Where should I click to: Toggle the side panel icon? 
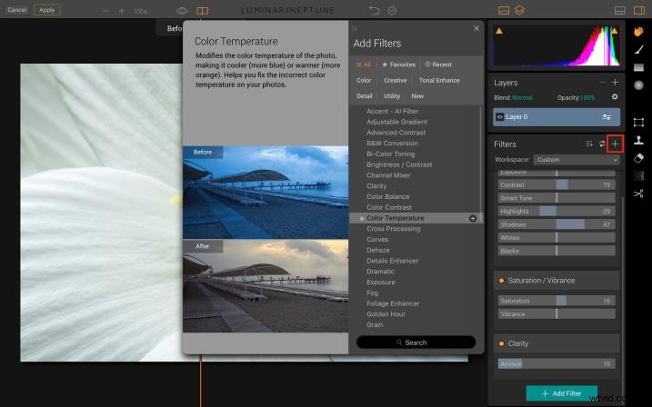[639, 10]
